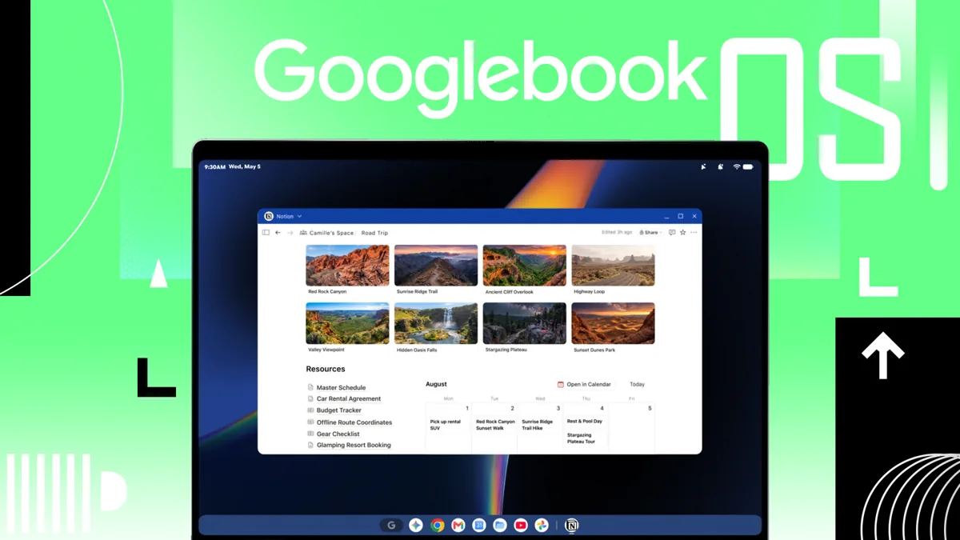Screen dimensions: 960x540
Task: Click the notification bell status icon
Action: 721,167
